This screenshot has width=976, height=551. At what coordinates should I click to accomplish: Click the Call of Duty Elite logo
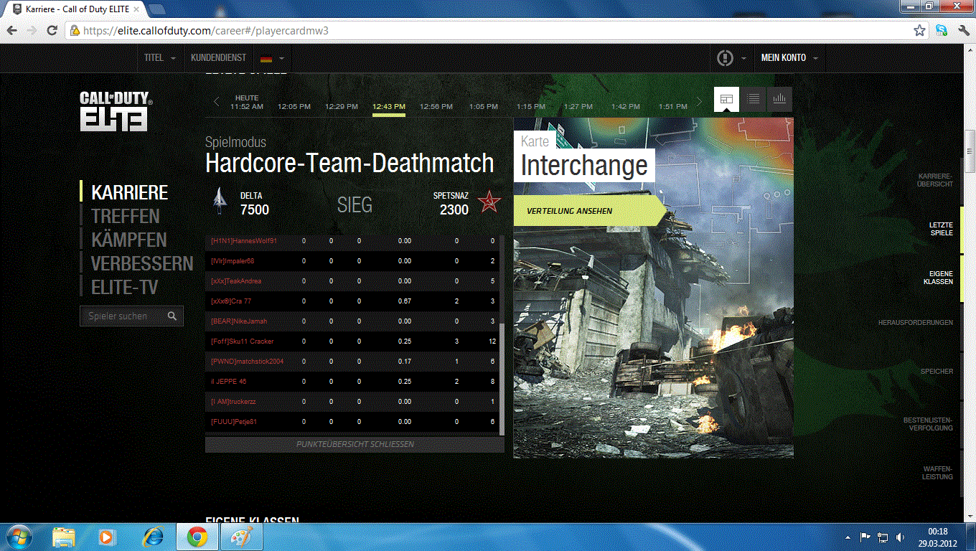(x=116, y=110)
